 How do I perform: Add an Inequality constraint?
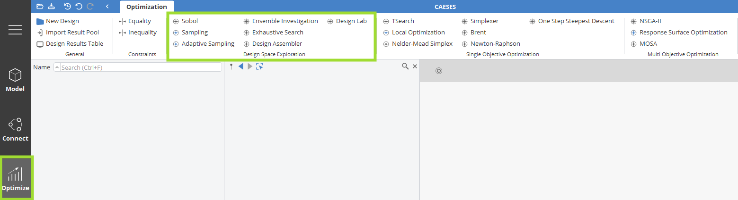pos(138,33)
